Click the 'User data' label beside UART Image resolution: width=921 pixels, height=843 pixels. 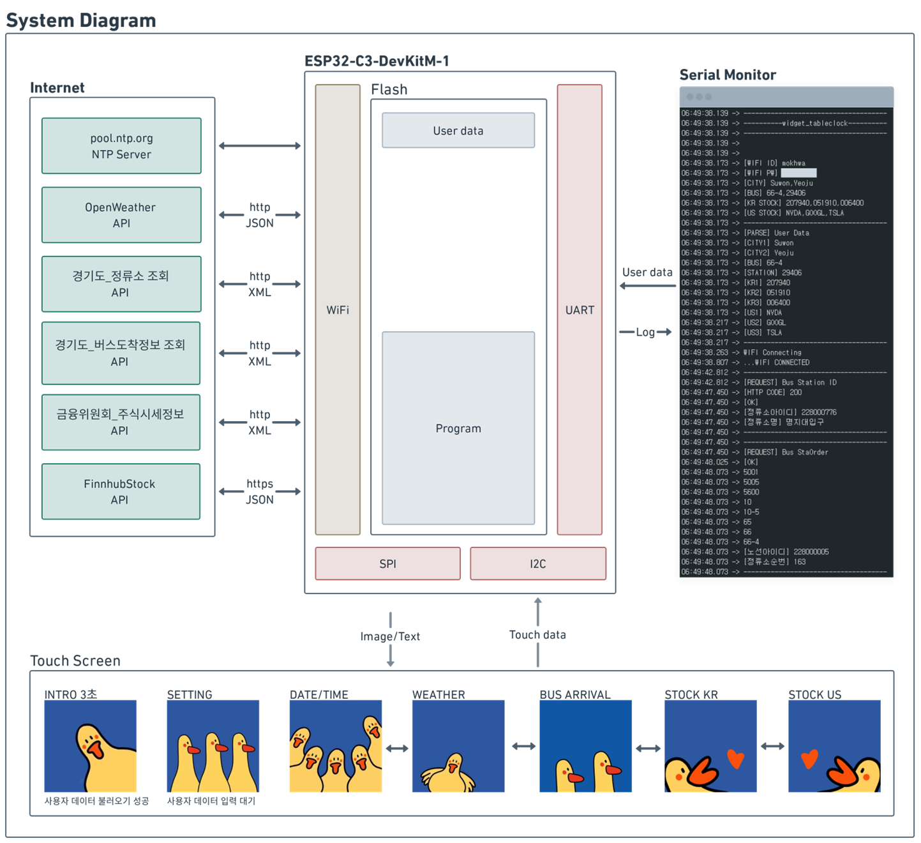(647, 272)
